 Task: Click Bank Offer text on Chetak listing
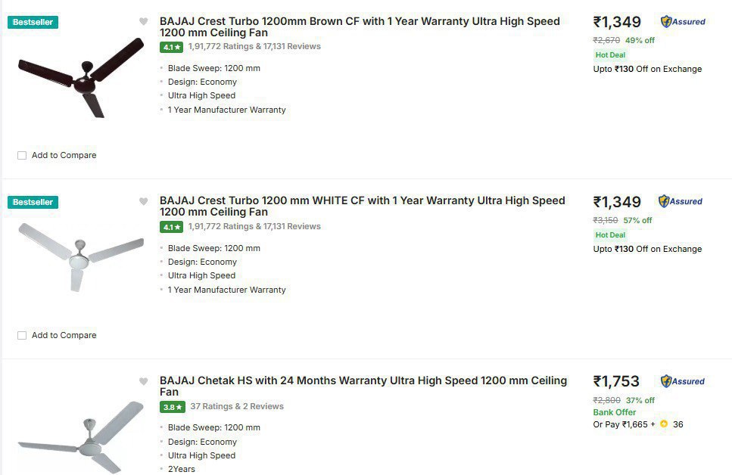pyautogui.click(x=615, y=412)
